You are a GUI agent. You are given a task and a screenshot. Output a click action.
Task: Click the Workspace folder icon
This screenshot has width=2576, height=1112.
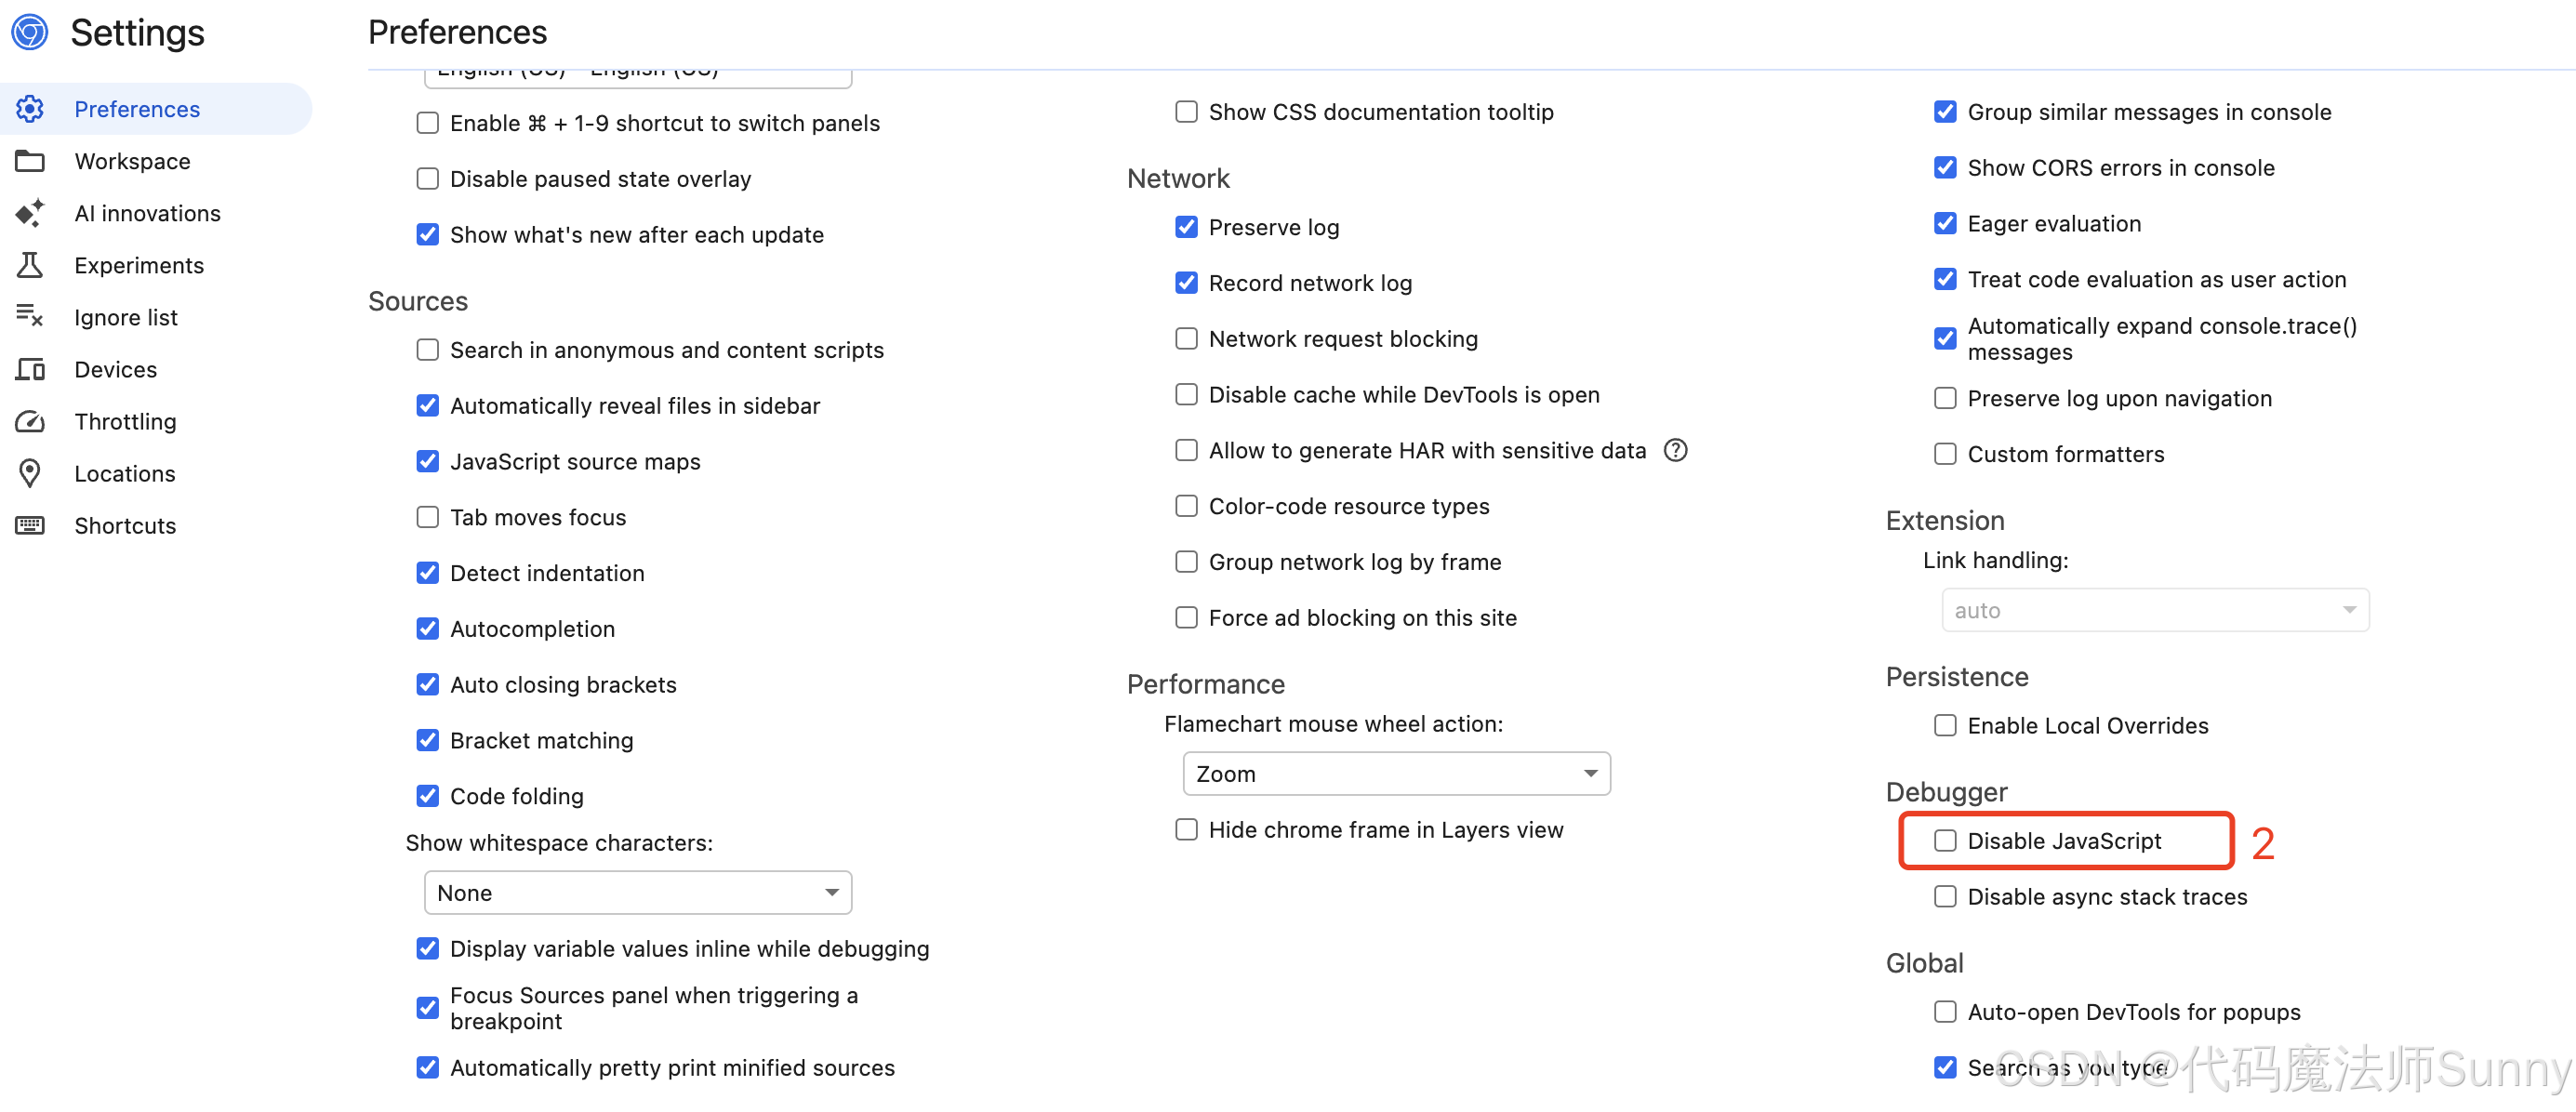pos(30,161)
